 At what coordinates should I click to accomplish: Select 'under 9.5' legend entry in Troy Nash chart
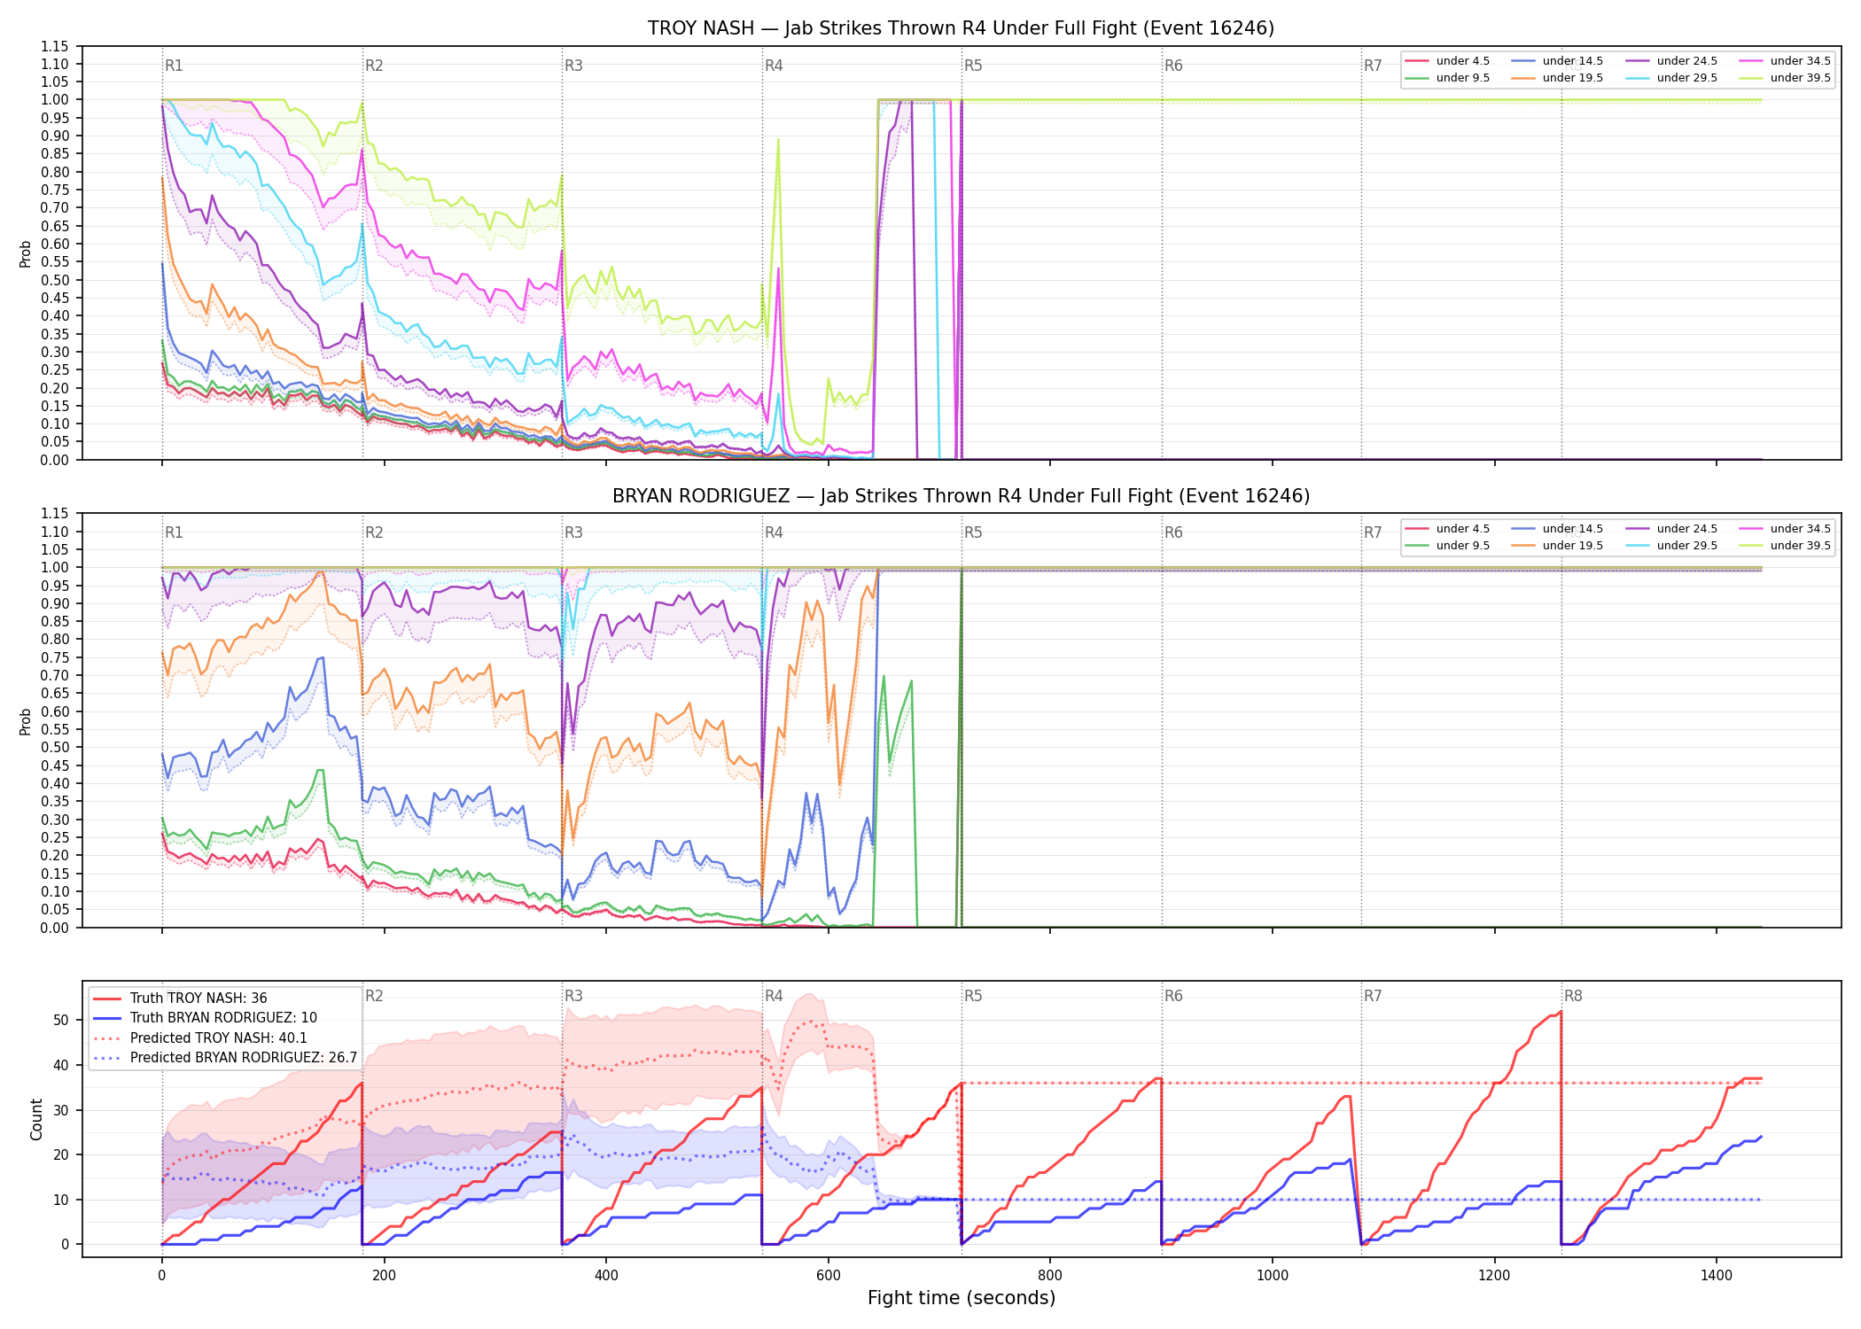1447,78
